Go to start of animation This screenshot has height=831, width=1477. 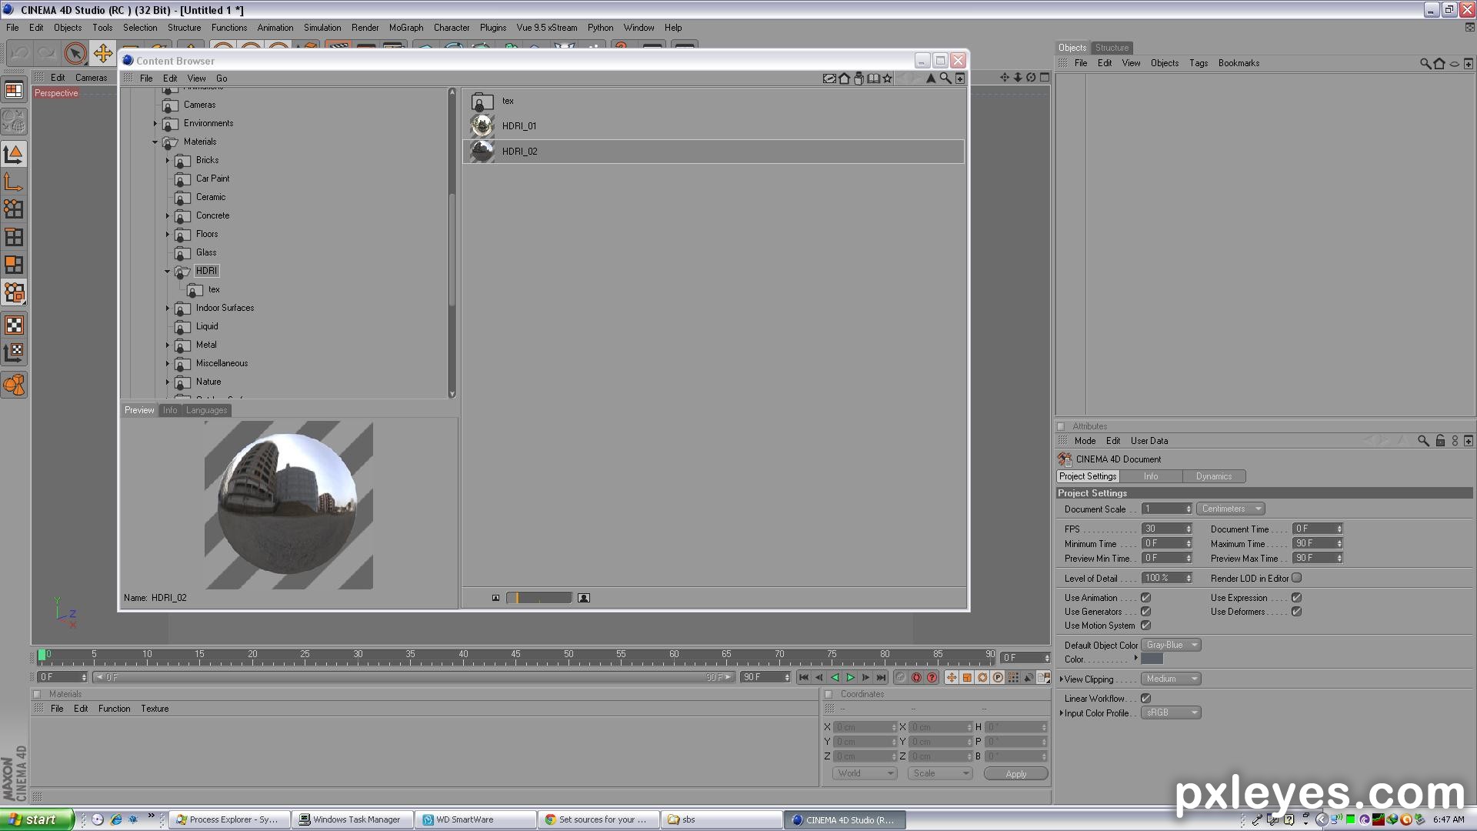coord(804,677)
